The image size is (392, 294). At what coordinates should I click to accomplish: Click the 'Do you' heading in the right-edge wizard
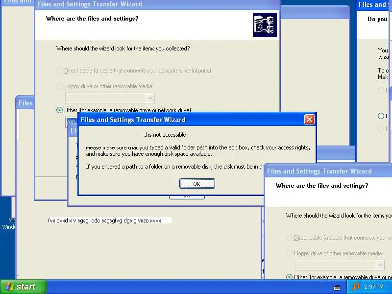point(377,19)
